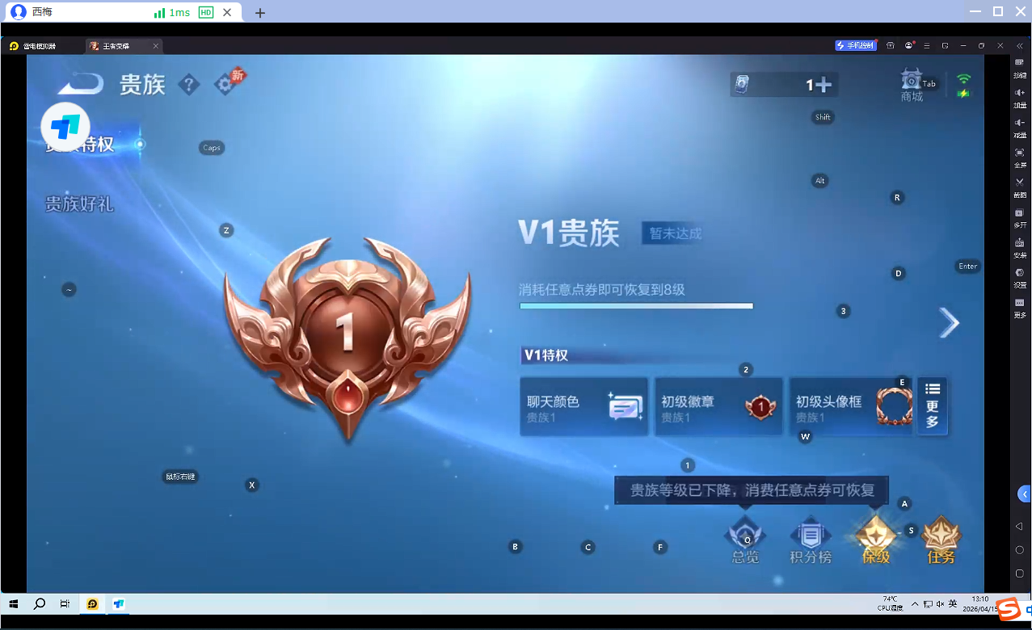
Task: Switch to the 贵族好礼 tab
Action: [80, 204]
